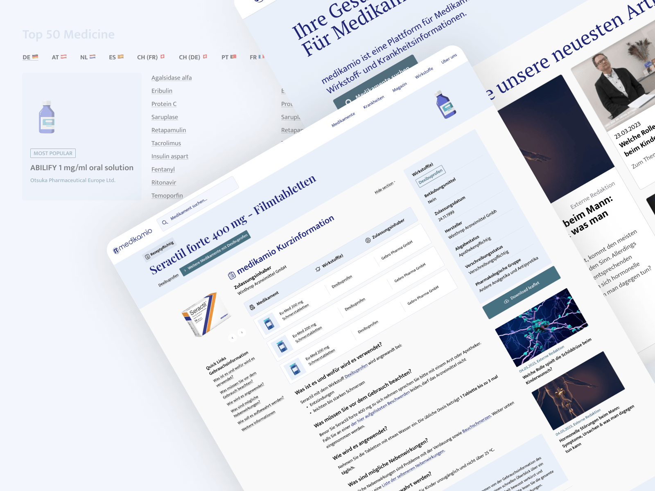The height and width of the screenshot is (491, 655).
Task: Switch Top 50 Medicine to the AT tab
Action: 59,57
